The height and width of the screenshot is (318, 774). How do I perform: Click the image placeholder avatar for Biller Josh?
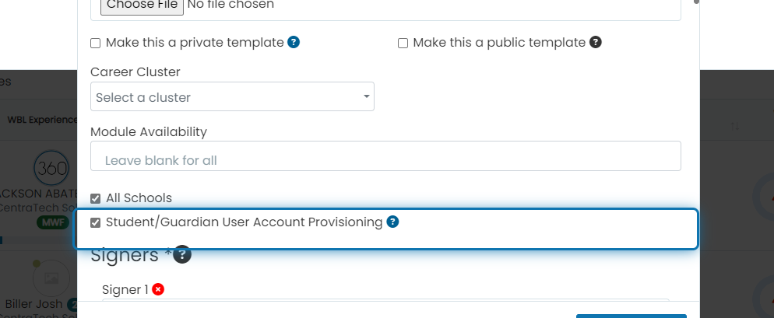point(51,278)
